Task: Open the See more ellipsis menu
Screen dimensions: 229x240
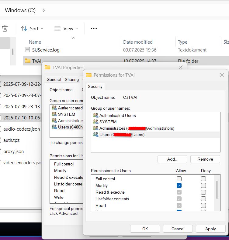Action: click(94, 28)
